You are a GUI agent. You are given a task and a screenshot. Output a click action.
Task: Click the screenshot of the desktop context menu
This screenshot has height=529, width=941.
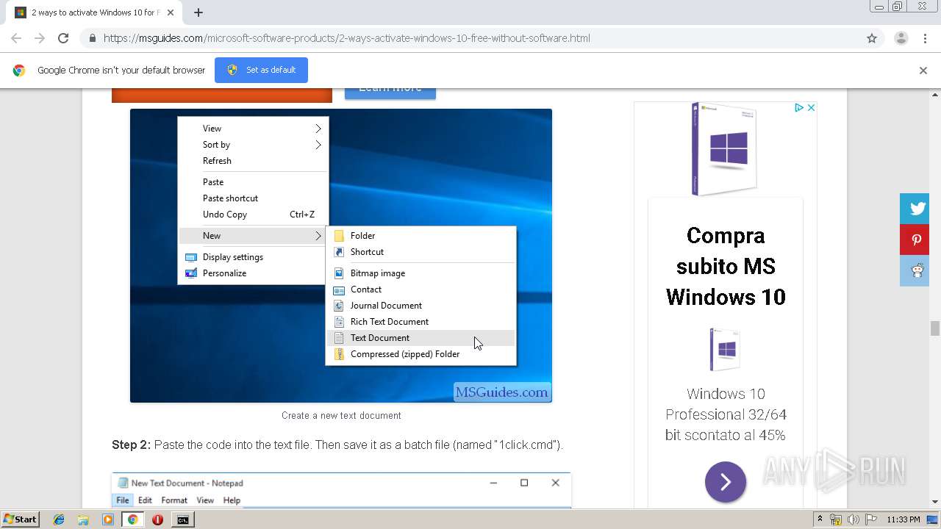(x=341, y=256)
